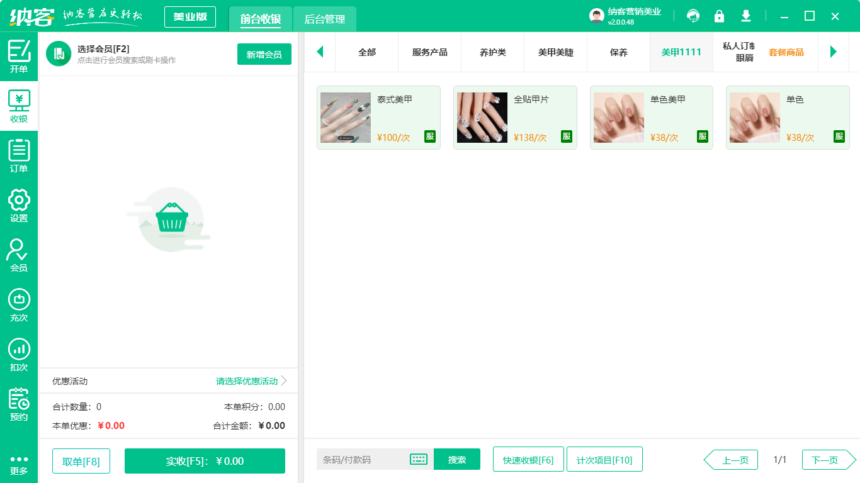Viewport: 860px width, 483px height.
Task: Click the lock icon near the avatar
Action: click(719, 16)
